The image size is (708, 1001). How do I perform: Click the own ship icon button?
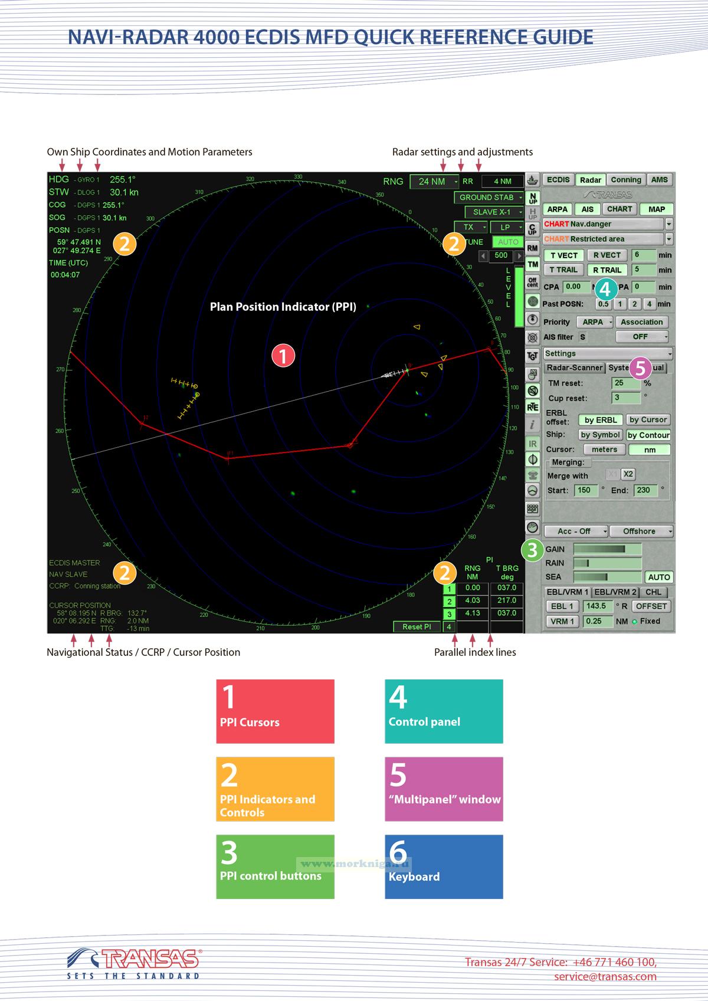pyautogui.click(x=532, y=180)
